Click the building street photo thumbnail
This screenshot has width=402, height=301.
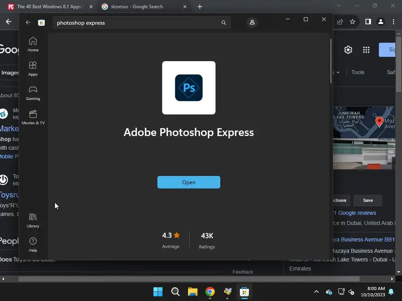point(364,154)
